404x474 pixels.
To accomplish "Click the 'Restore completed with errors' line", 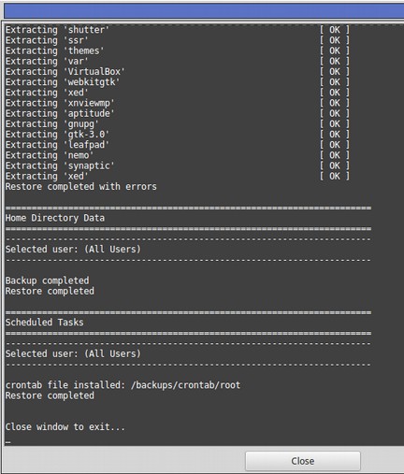I will (x=81, y=187).
